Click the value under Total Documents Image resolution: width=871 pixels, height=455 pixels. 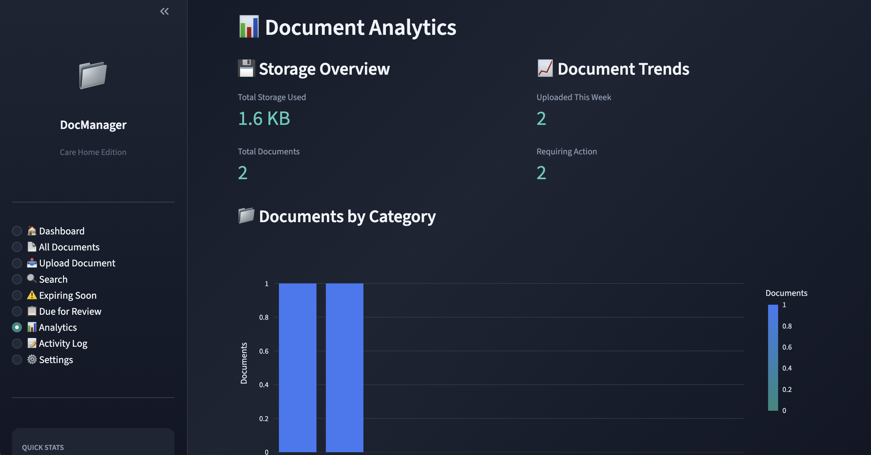(243, 173)
